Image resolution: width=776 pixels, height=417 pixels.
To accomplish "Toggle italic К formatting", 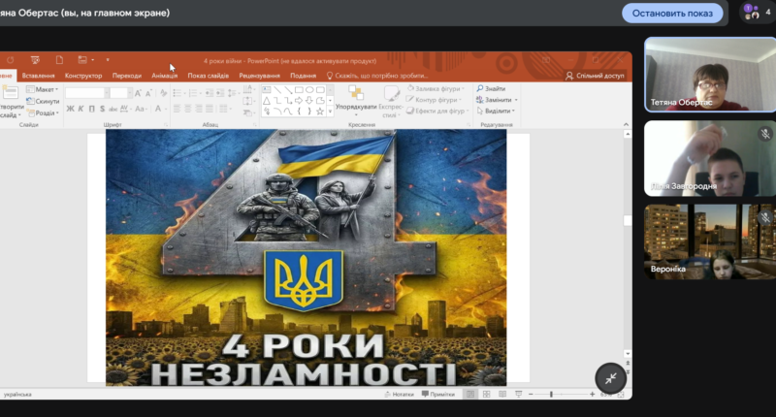I will (x=81, y=109).
